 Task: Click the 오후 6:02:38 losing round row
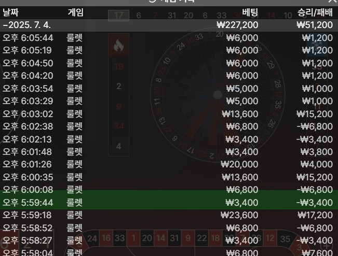point(169,126)
